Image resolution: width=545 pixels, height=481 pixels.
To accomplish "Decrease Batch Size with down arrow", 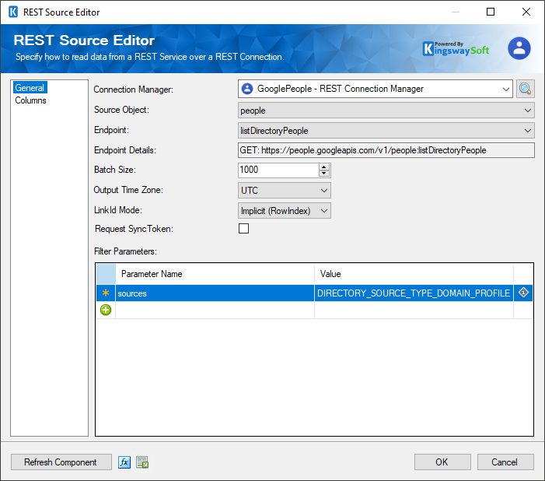I will (324, 174).
